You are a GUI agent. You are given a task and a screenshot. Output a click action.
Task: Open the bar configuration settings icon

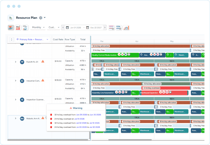119,28
